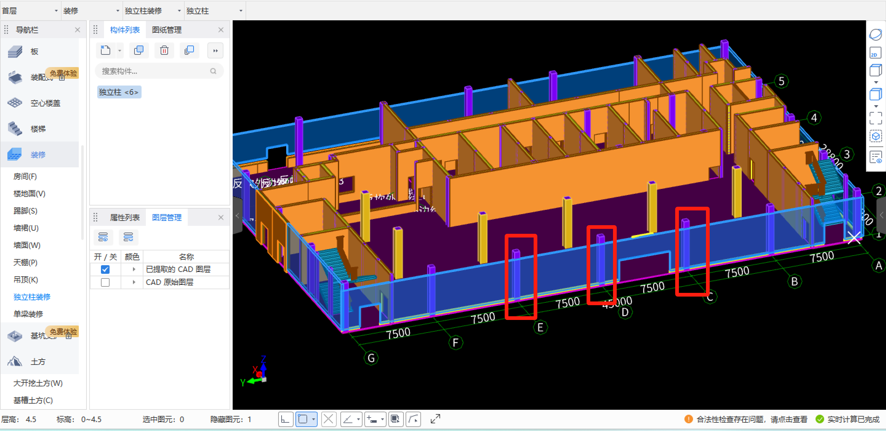
Task: Open the 板 (slab) category icon
Action: [x=15, y=52]
